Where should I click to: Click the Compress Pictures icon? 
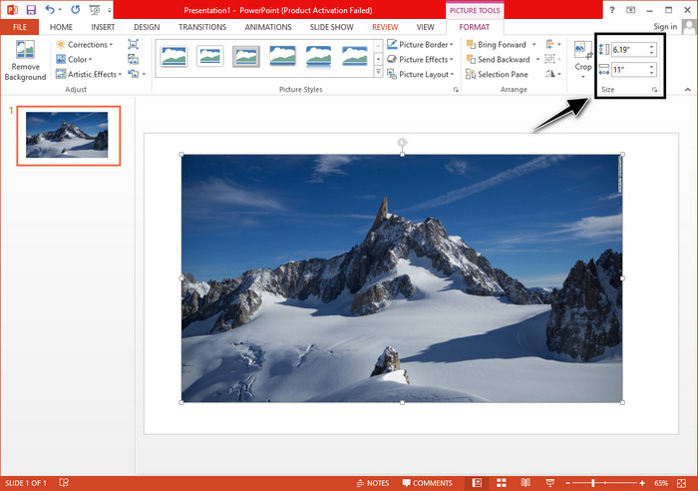[x=133, y=44]
